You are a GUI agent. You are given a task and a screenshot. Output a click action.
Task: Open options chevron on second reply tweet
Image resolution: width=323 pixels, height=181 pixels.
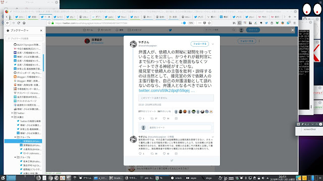[x=213, y=137]
